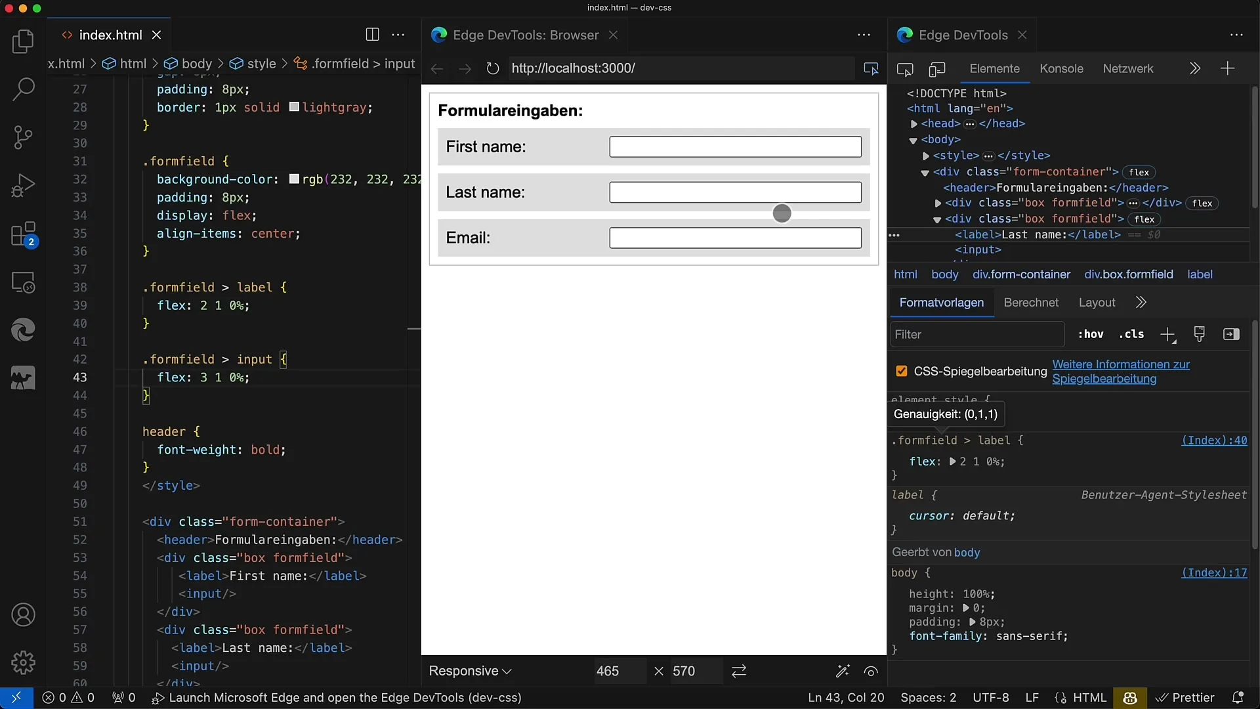Switch to the Netzwerk tab
Image resolution: width=1260 pixels, height=709 pixels.
click(1127, 69)
